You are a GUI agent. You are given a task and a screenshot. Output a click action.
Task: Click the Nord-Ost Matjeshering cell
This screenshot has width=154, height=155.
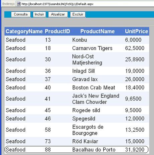pyautogui.click(x=87, y=59)
